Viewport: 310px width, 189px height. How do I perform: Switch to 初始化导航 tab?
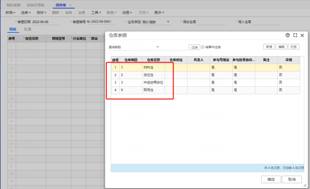click(36, 5)
